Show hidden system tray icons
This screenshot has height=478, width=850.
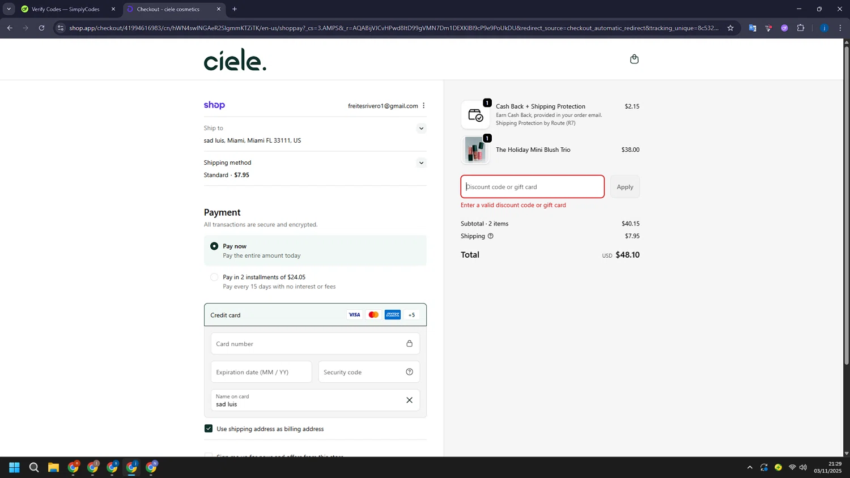[x=750, y=467]
